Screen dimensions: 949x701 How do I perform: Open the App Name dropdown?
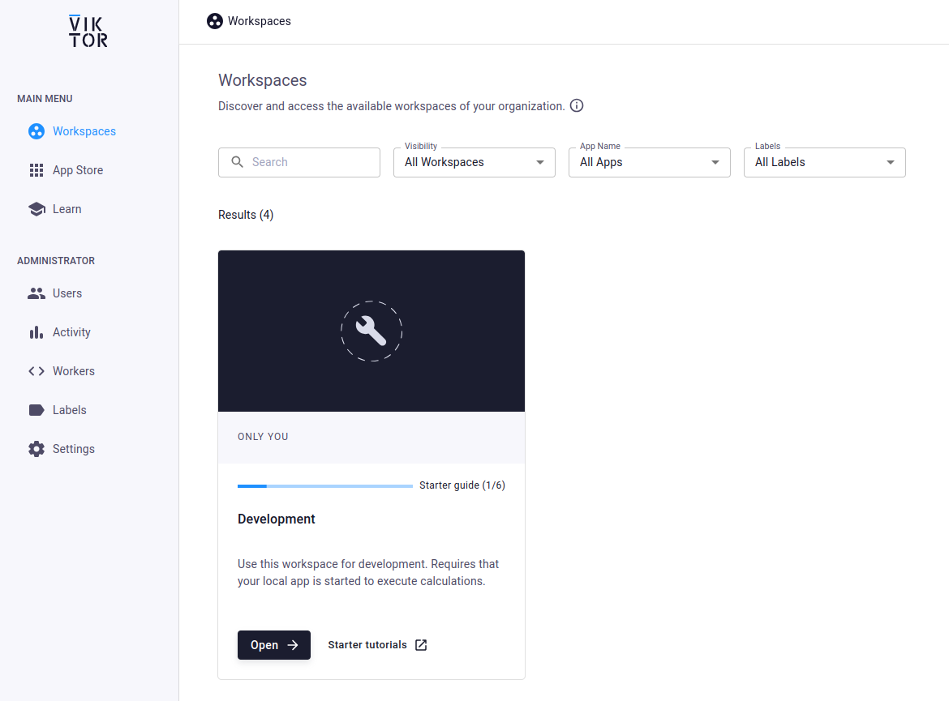tap(650, 162)
